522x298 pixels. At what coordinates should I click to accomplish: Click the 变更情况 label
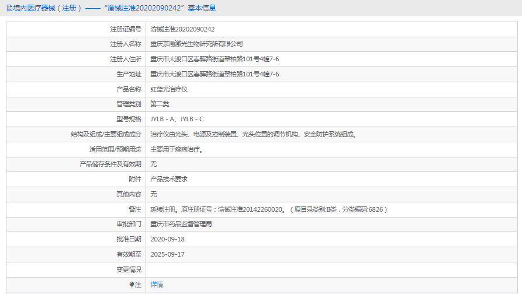129,269
